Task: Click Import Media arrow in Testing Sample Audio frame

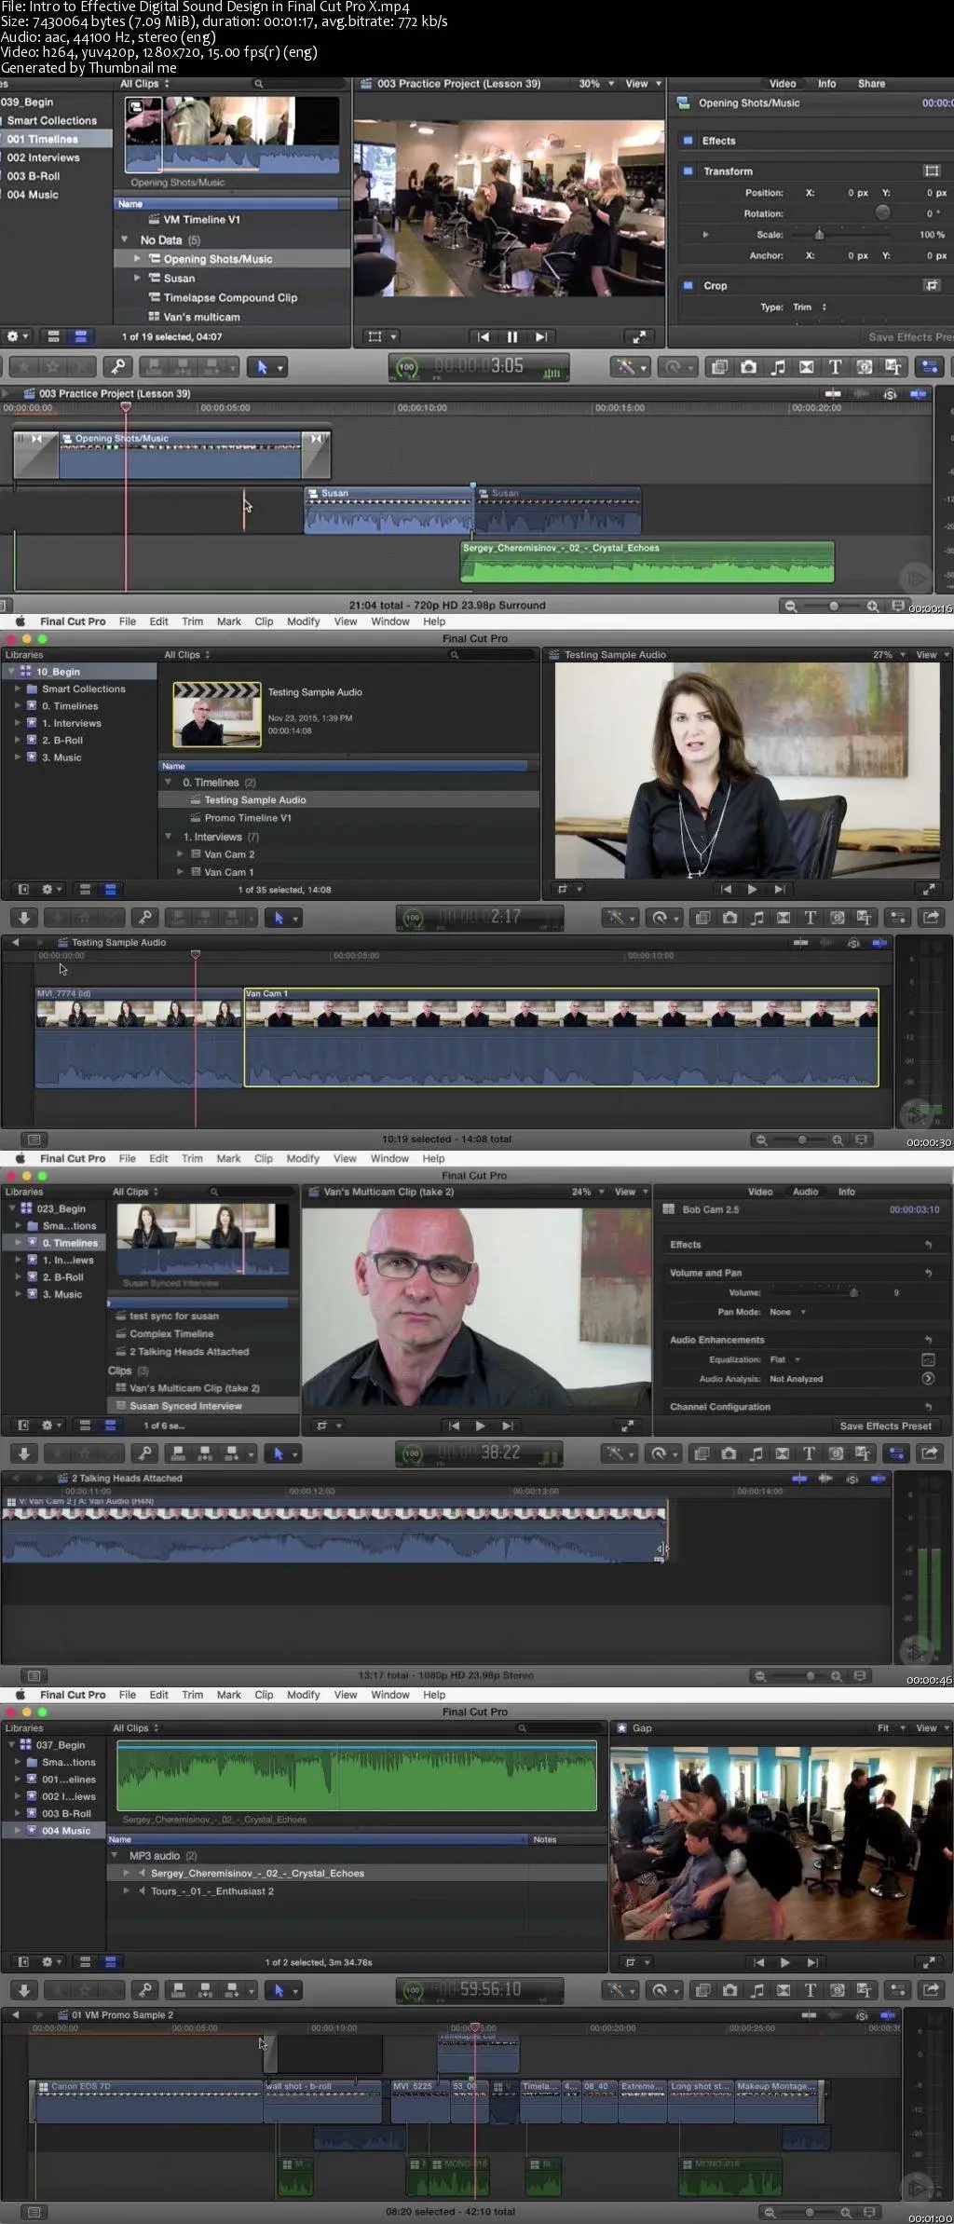Action: click(24, 918)
